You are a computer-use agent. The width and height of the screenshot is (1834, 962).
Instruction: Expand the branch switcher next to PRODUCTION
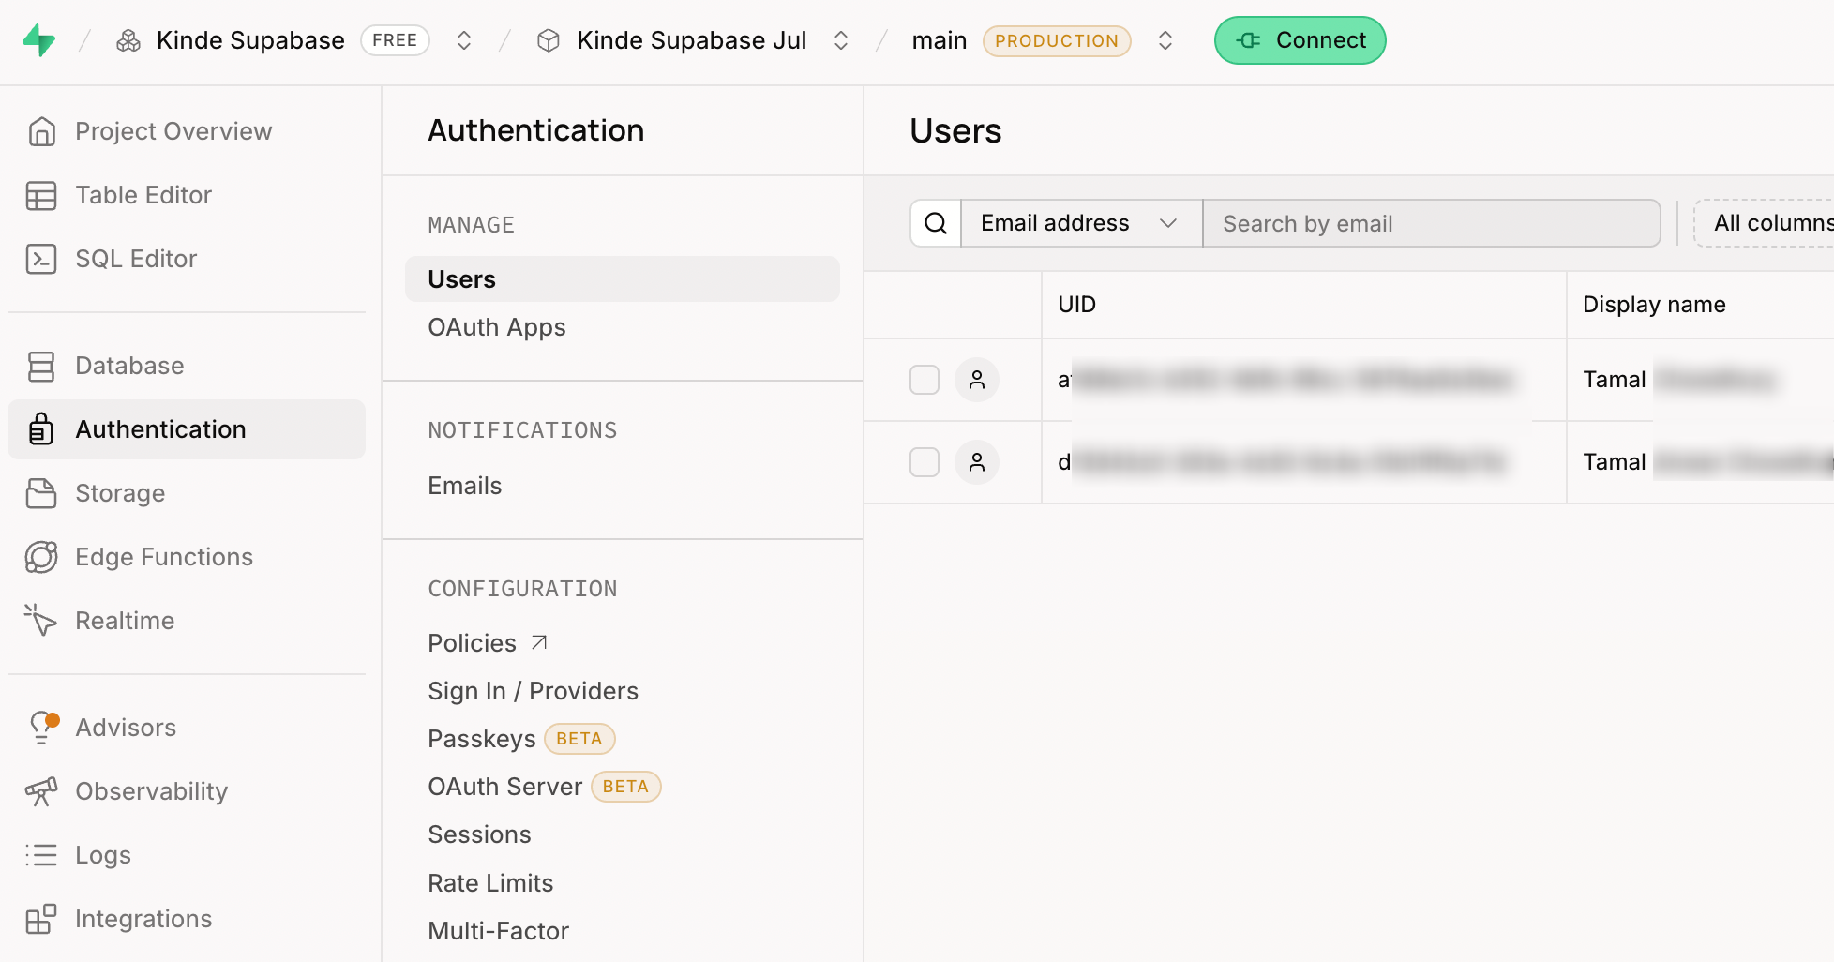(1165, 40)
